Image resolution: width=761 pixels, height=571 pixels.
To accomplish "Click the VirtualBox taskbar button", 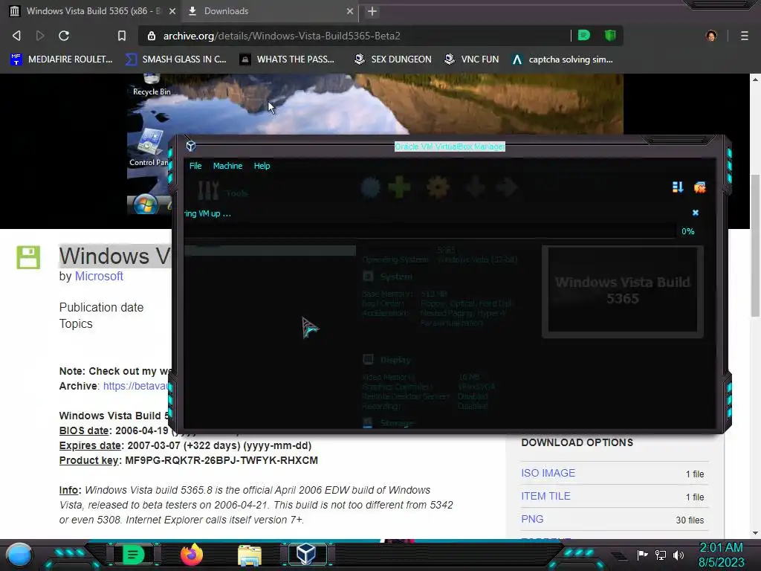I will click(307, 554).
